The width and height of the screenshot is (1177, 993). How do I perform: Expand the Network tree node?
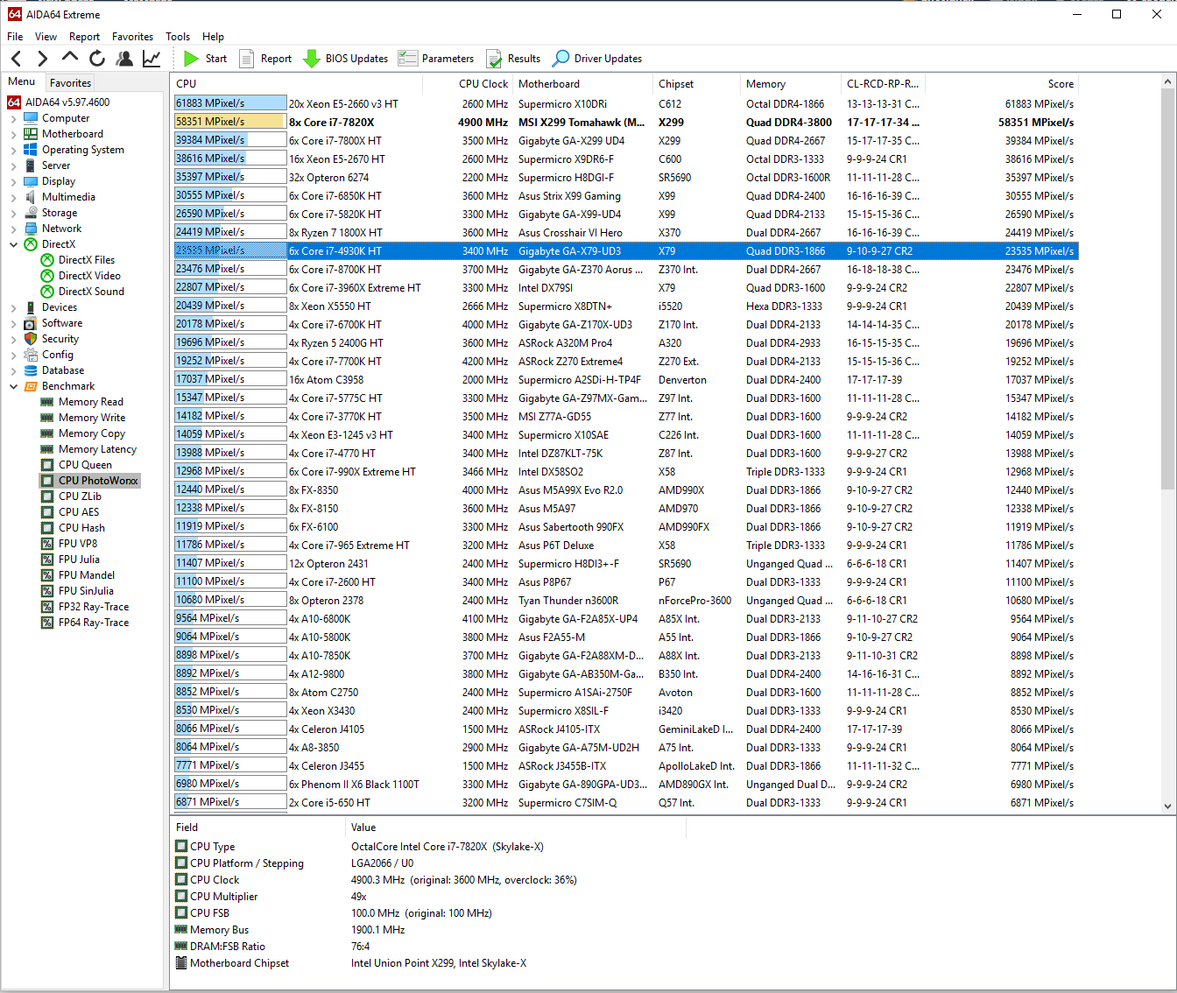tap(13, 229)
